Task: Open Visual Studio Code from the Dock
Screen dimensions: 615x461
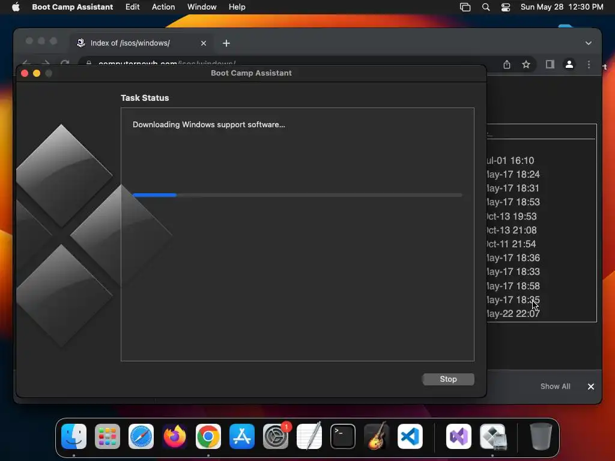Action: tap(410, 436)
